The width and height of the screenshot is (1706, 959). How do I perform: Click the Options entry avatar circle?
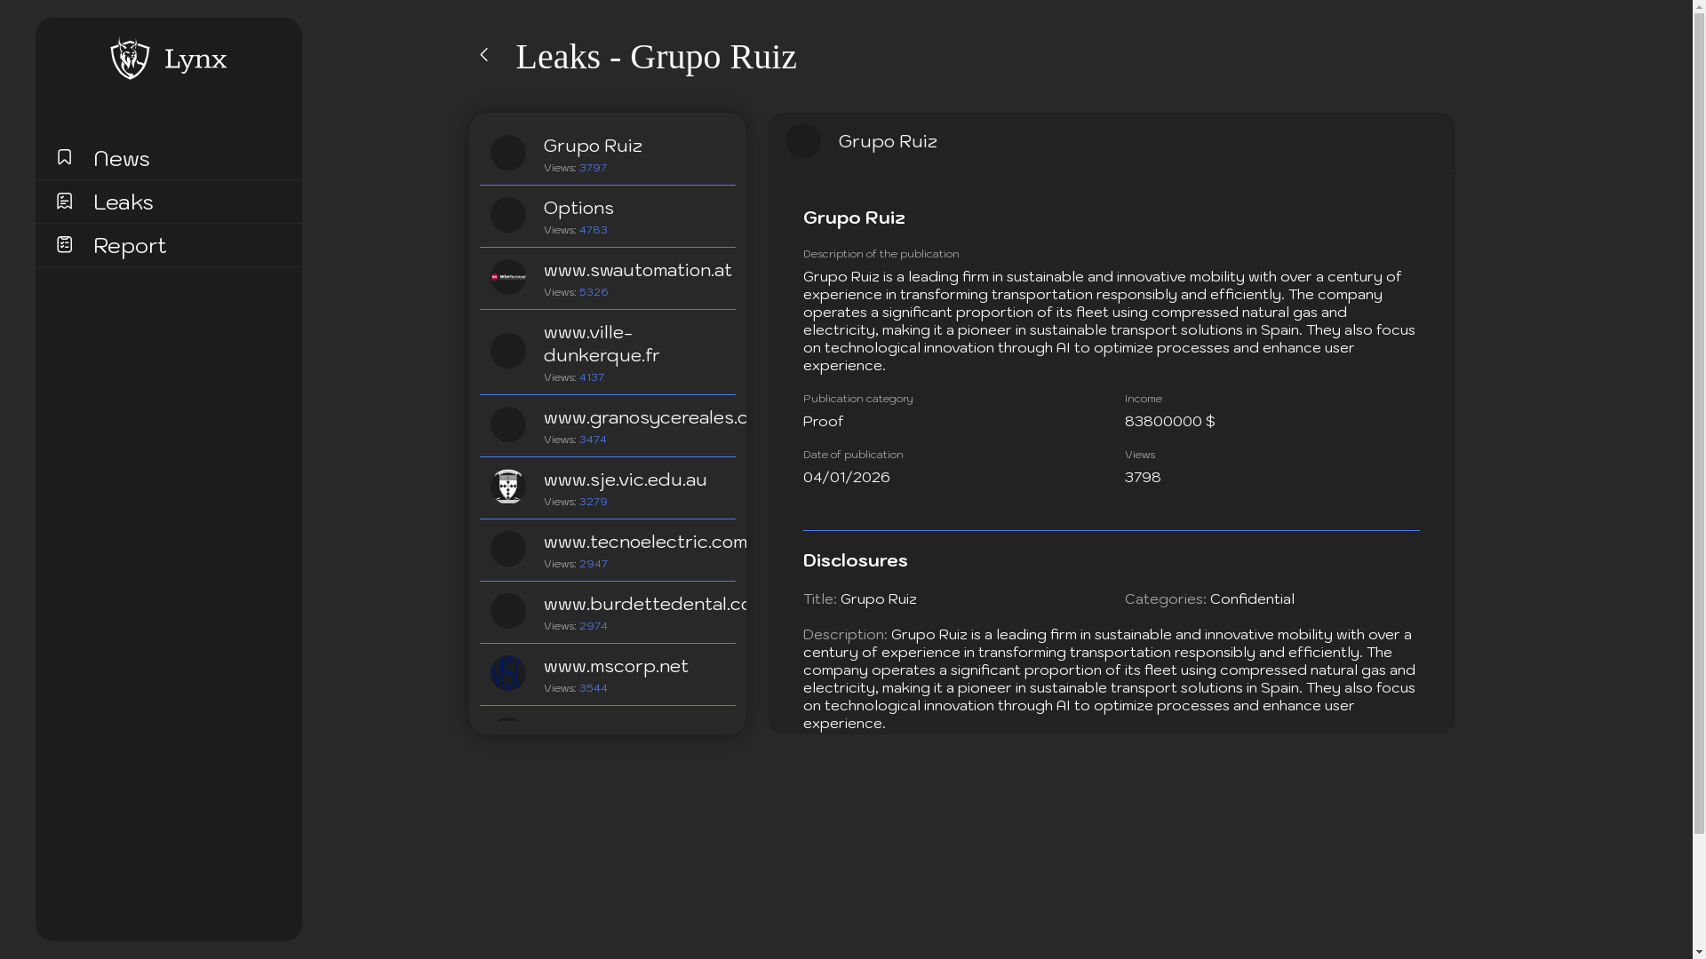point(508,215)
